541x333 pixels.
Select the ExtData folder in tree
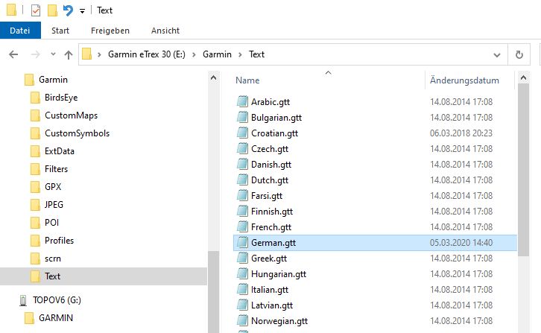(60, 151)
